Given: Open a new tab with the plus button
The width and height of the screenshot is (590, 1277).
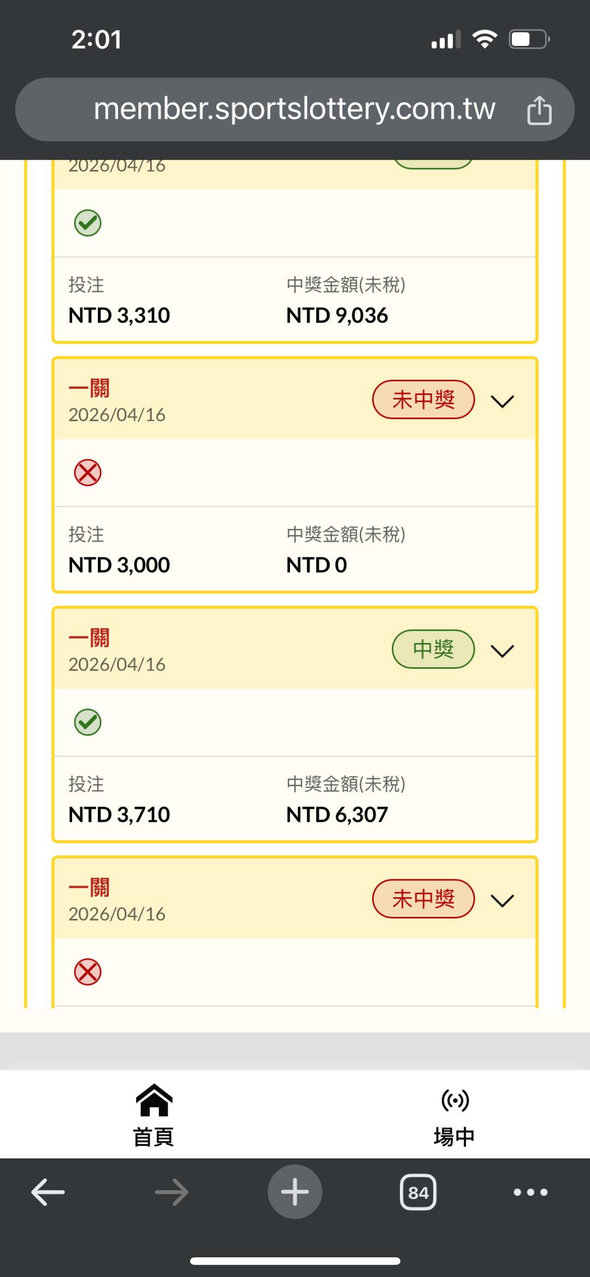Looking at the screenshot, I should click(x=294, y=1192).
